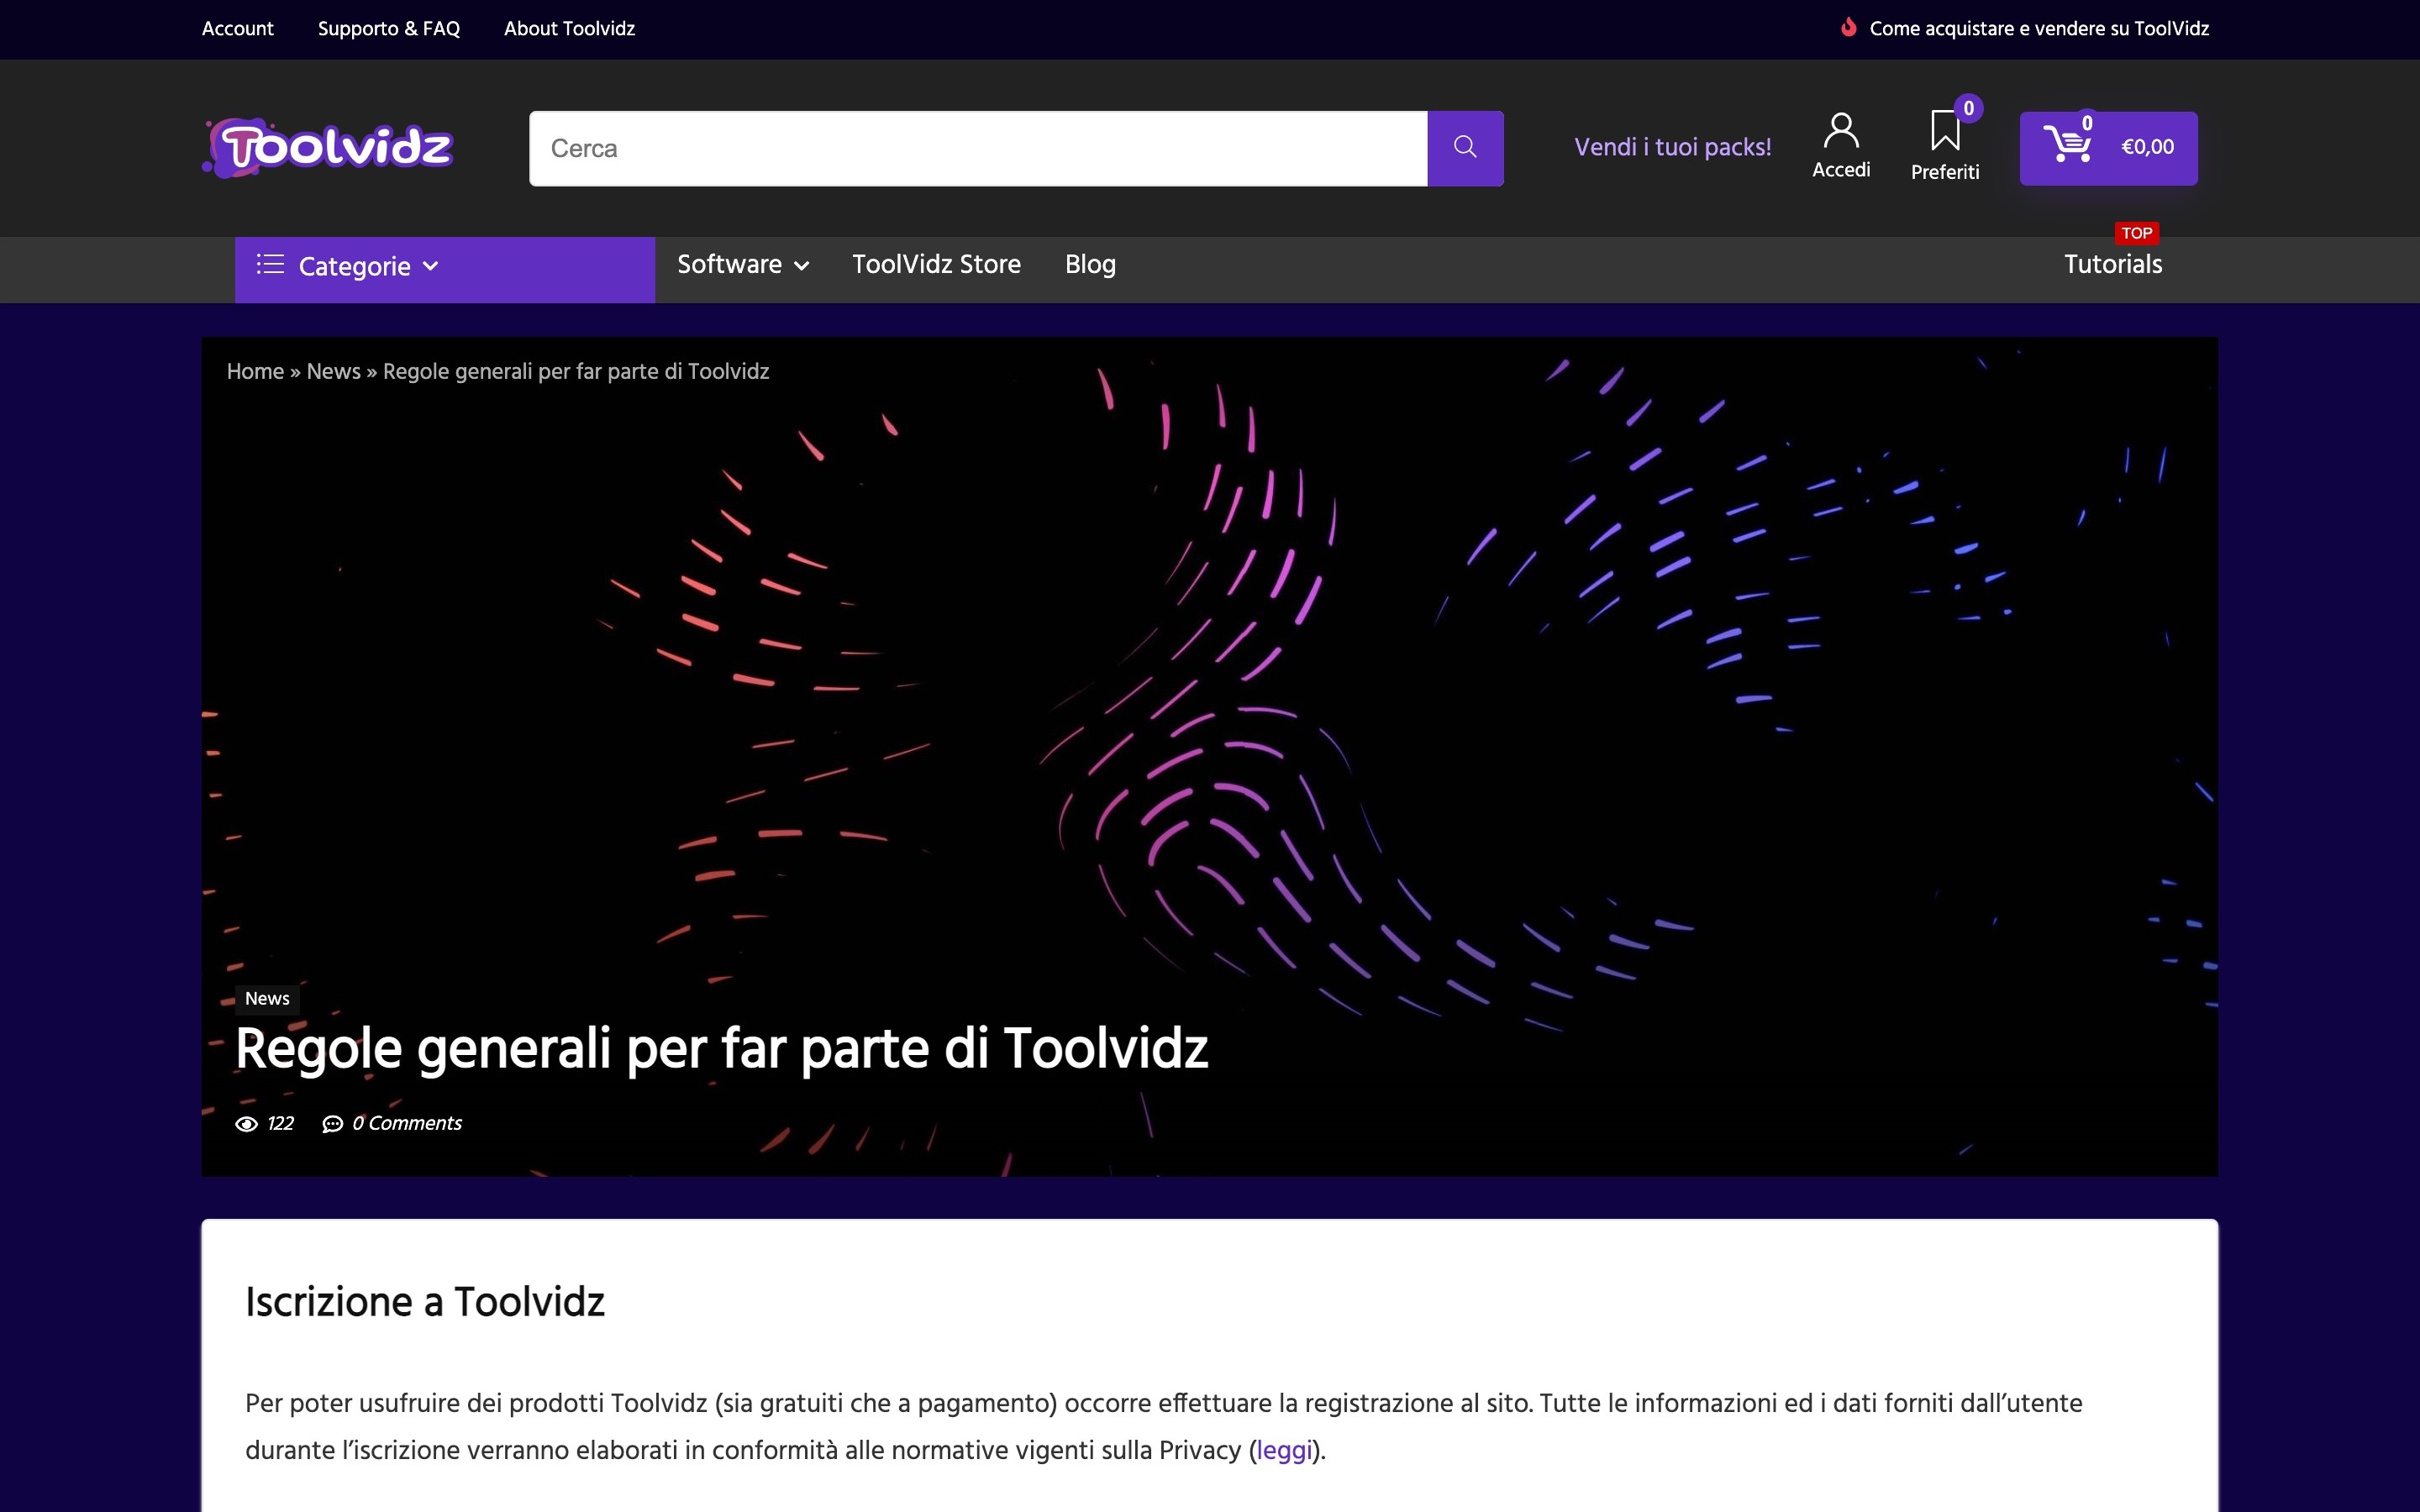Open the Blog menu item
The image size is (2420, 1512).
1090,264
